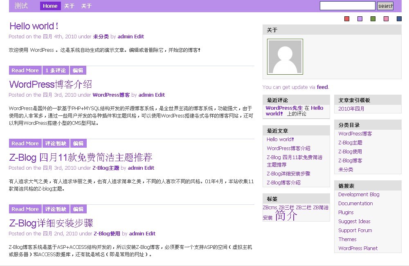The height and width of the screenshot is (266, 409).
Task: Click 编辑 button under Z-Blog 主题推荐 post
Action: click(78, 209)
